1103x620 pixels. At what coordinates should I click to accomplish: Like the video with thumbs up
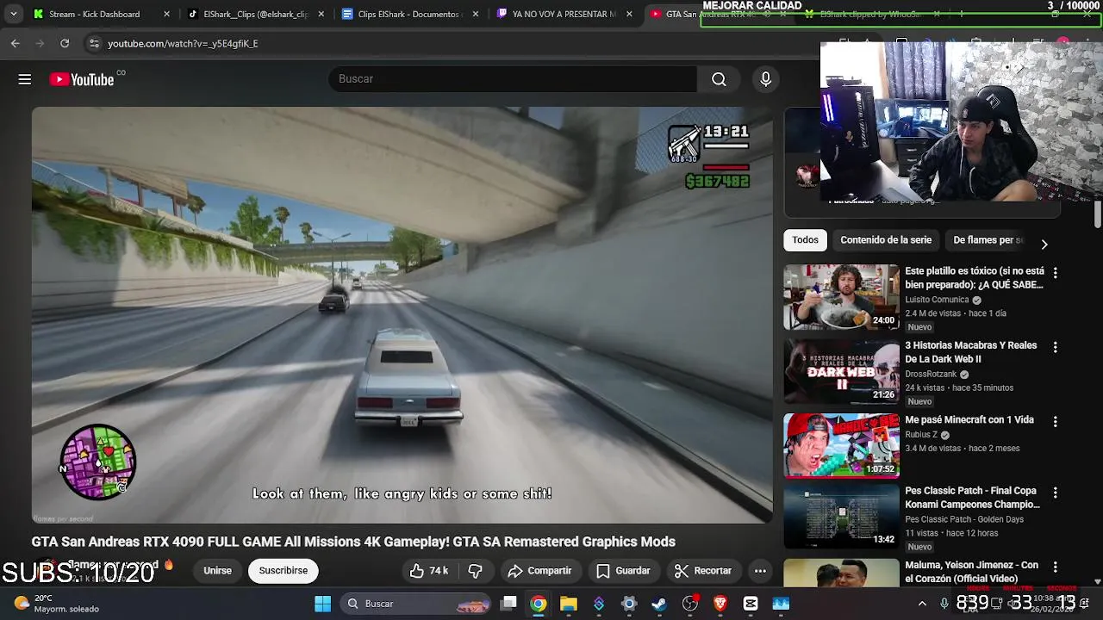(428, 571)
